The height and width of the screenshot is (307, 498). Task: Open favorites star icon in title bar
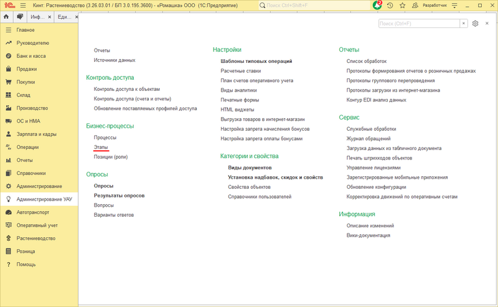click(x=402, y=6)
